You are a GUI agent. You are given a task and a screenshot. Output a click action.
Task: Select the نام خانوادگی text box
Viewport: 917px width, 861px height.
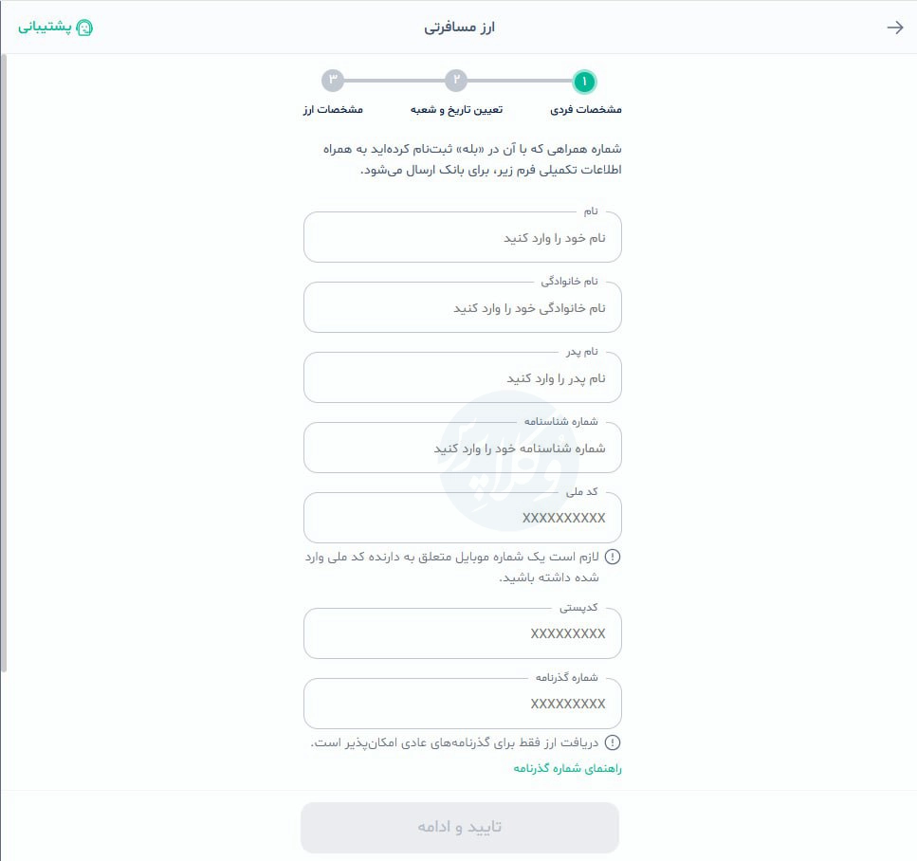[x=463, y=307]
